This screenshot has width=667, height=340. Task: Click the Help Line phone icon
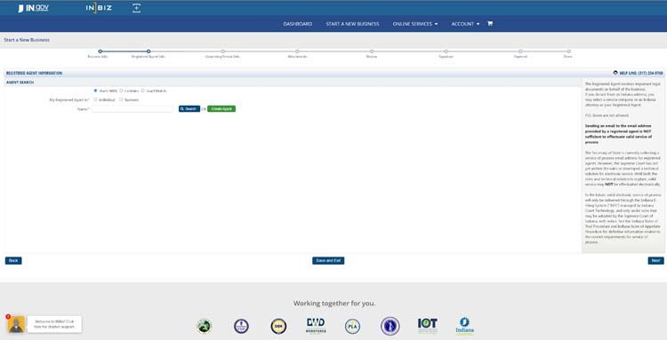click(x=615, y=73)
